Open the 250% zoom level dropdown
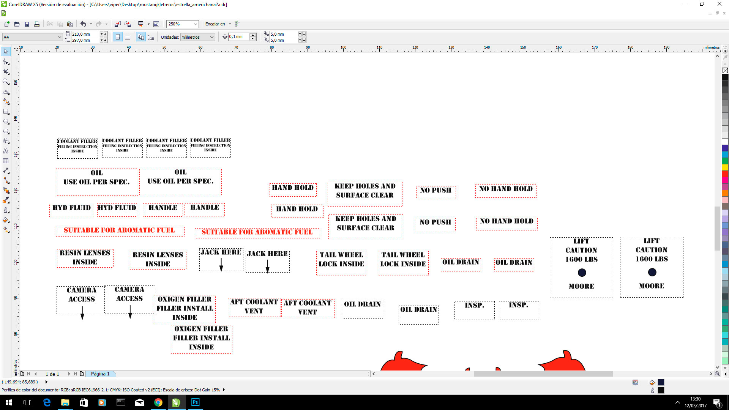 196,24
